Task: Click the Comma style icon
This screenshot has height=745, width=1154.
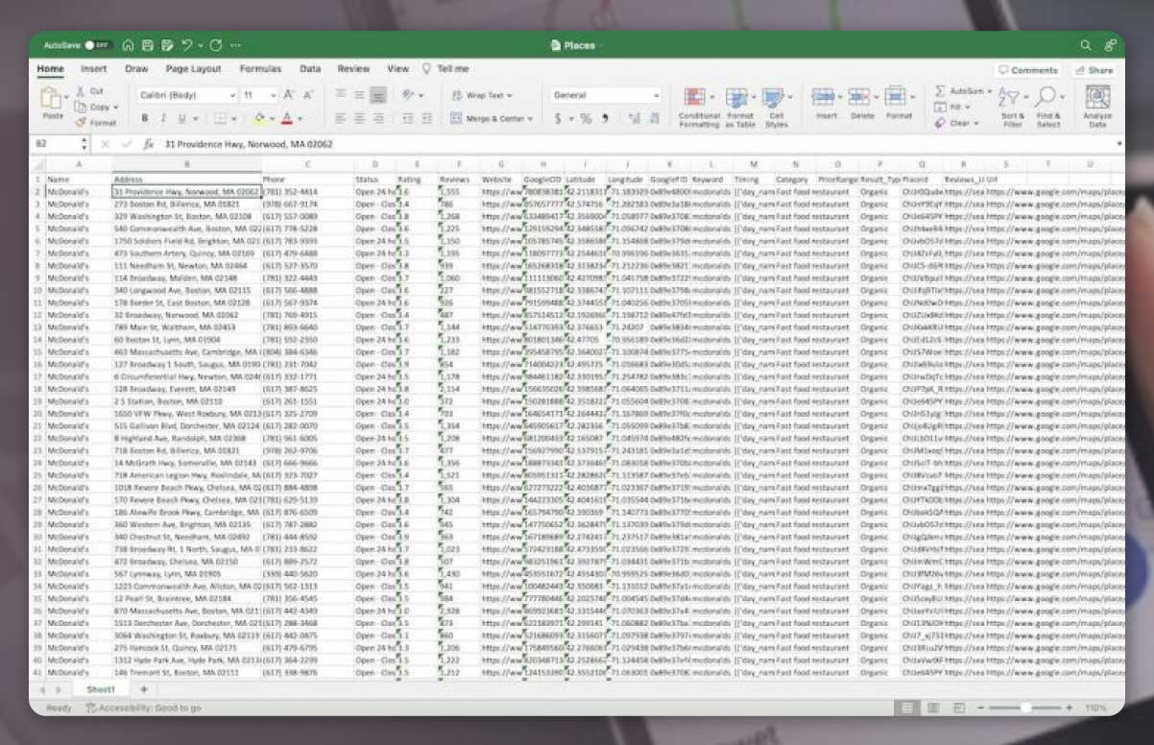Action: tap(606, 118)
